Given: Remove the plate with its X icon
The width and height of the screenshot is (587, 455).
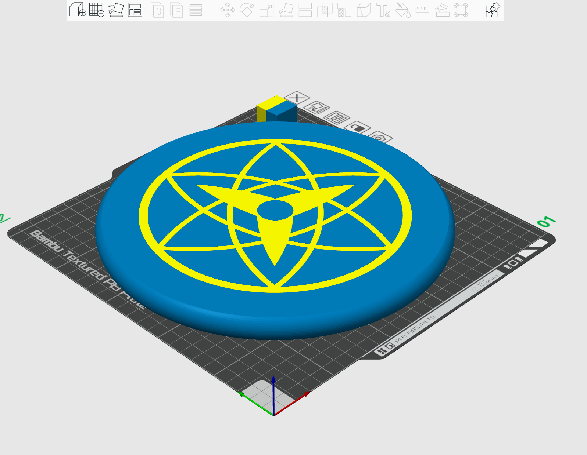Looking at the screenshot, I should [297, 98].
